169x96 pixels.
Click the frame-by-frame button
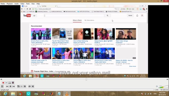coord(13,83)
